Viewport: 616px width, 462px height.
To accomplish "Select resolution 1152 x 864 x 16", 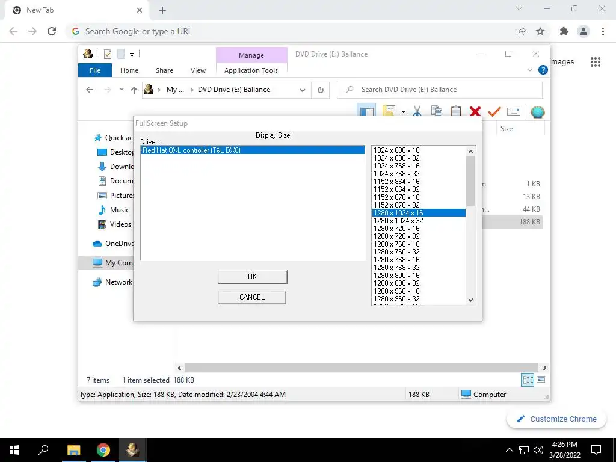I will pyautogui.click(x=419, y=182).
